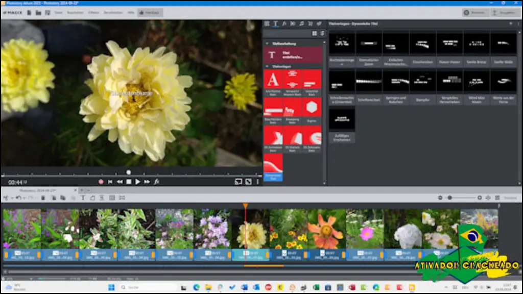Click the Brennen button
Screen dimensions: 523x294
pyautogui.click(x=475, y=13)
